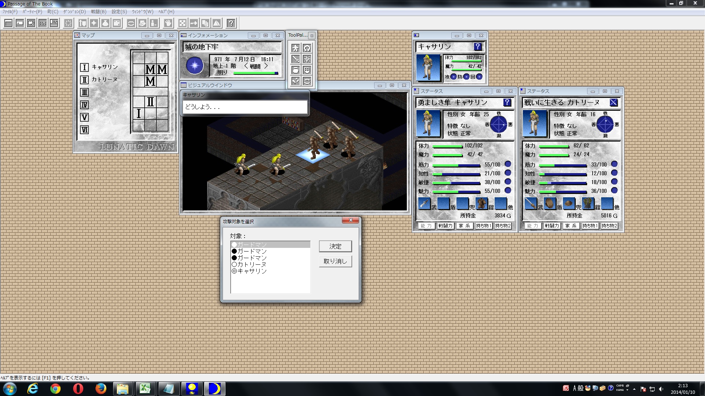Select キャサリン as the attack target
705x396 pixels.
tap(252, 271)
